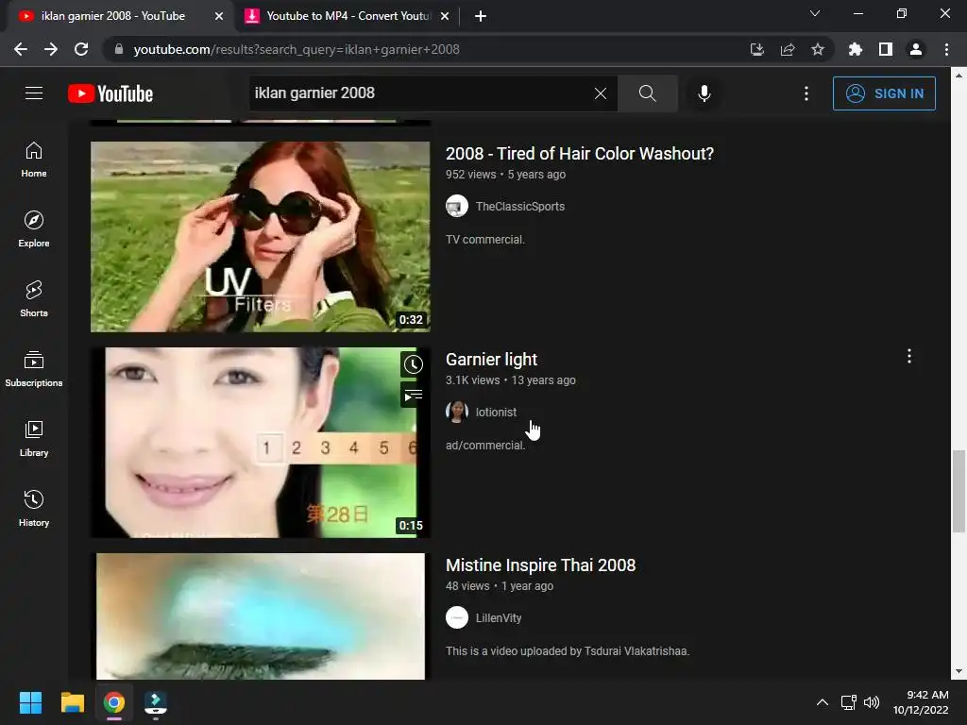The width and height of the screenshot is (967, 725).
Task: Open the Windows Start menu
Action: 30,702
